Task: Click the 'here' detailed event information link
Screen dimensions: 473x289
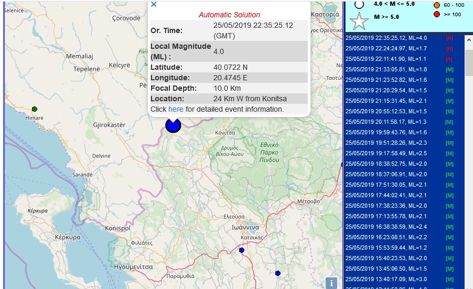Action: (x=176, y=109)
